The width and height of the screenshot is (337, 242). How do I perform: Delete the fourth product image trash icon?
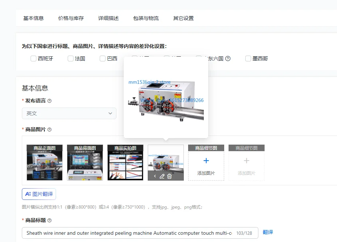(169, 176)
